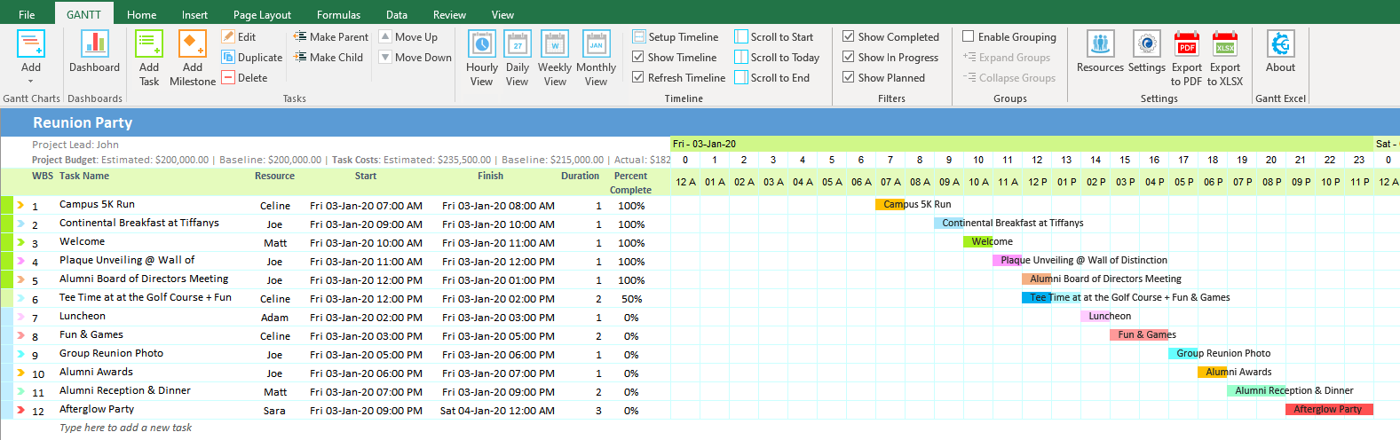Click Export to PDF icon
The height and width of the screenshot is (440, 1400).
point(1186,44)
